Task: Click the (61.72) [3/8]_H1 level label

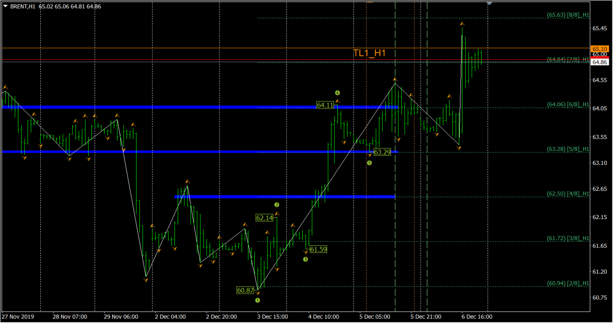Action: pos(568,238)
